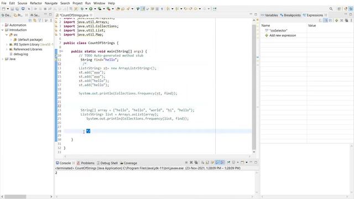354x199 pixels.
Task: Expand the JRE System Library node
Action: coord(7,45)
